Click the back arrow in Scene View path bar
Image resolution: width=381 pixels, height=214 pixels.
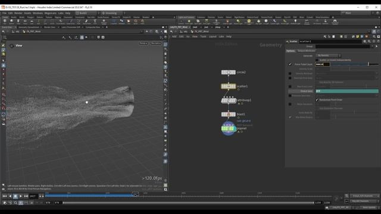(x=3, y=32)
